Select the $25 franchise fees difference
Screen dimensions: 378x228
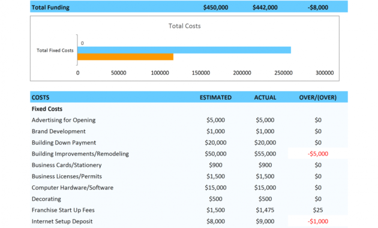(x=318, y=210)
